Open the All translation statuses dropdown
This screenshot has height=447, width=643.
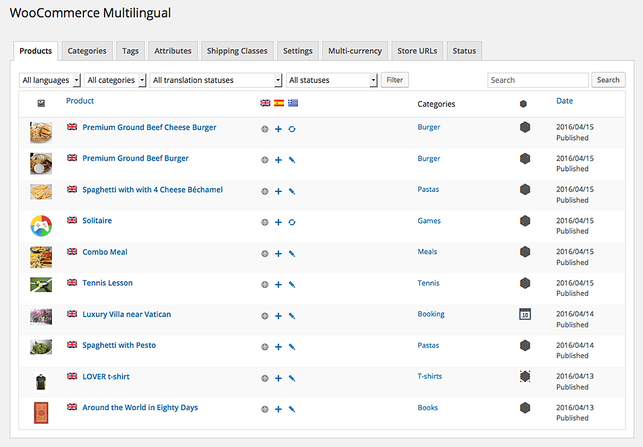coord(216,80)
